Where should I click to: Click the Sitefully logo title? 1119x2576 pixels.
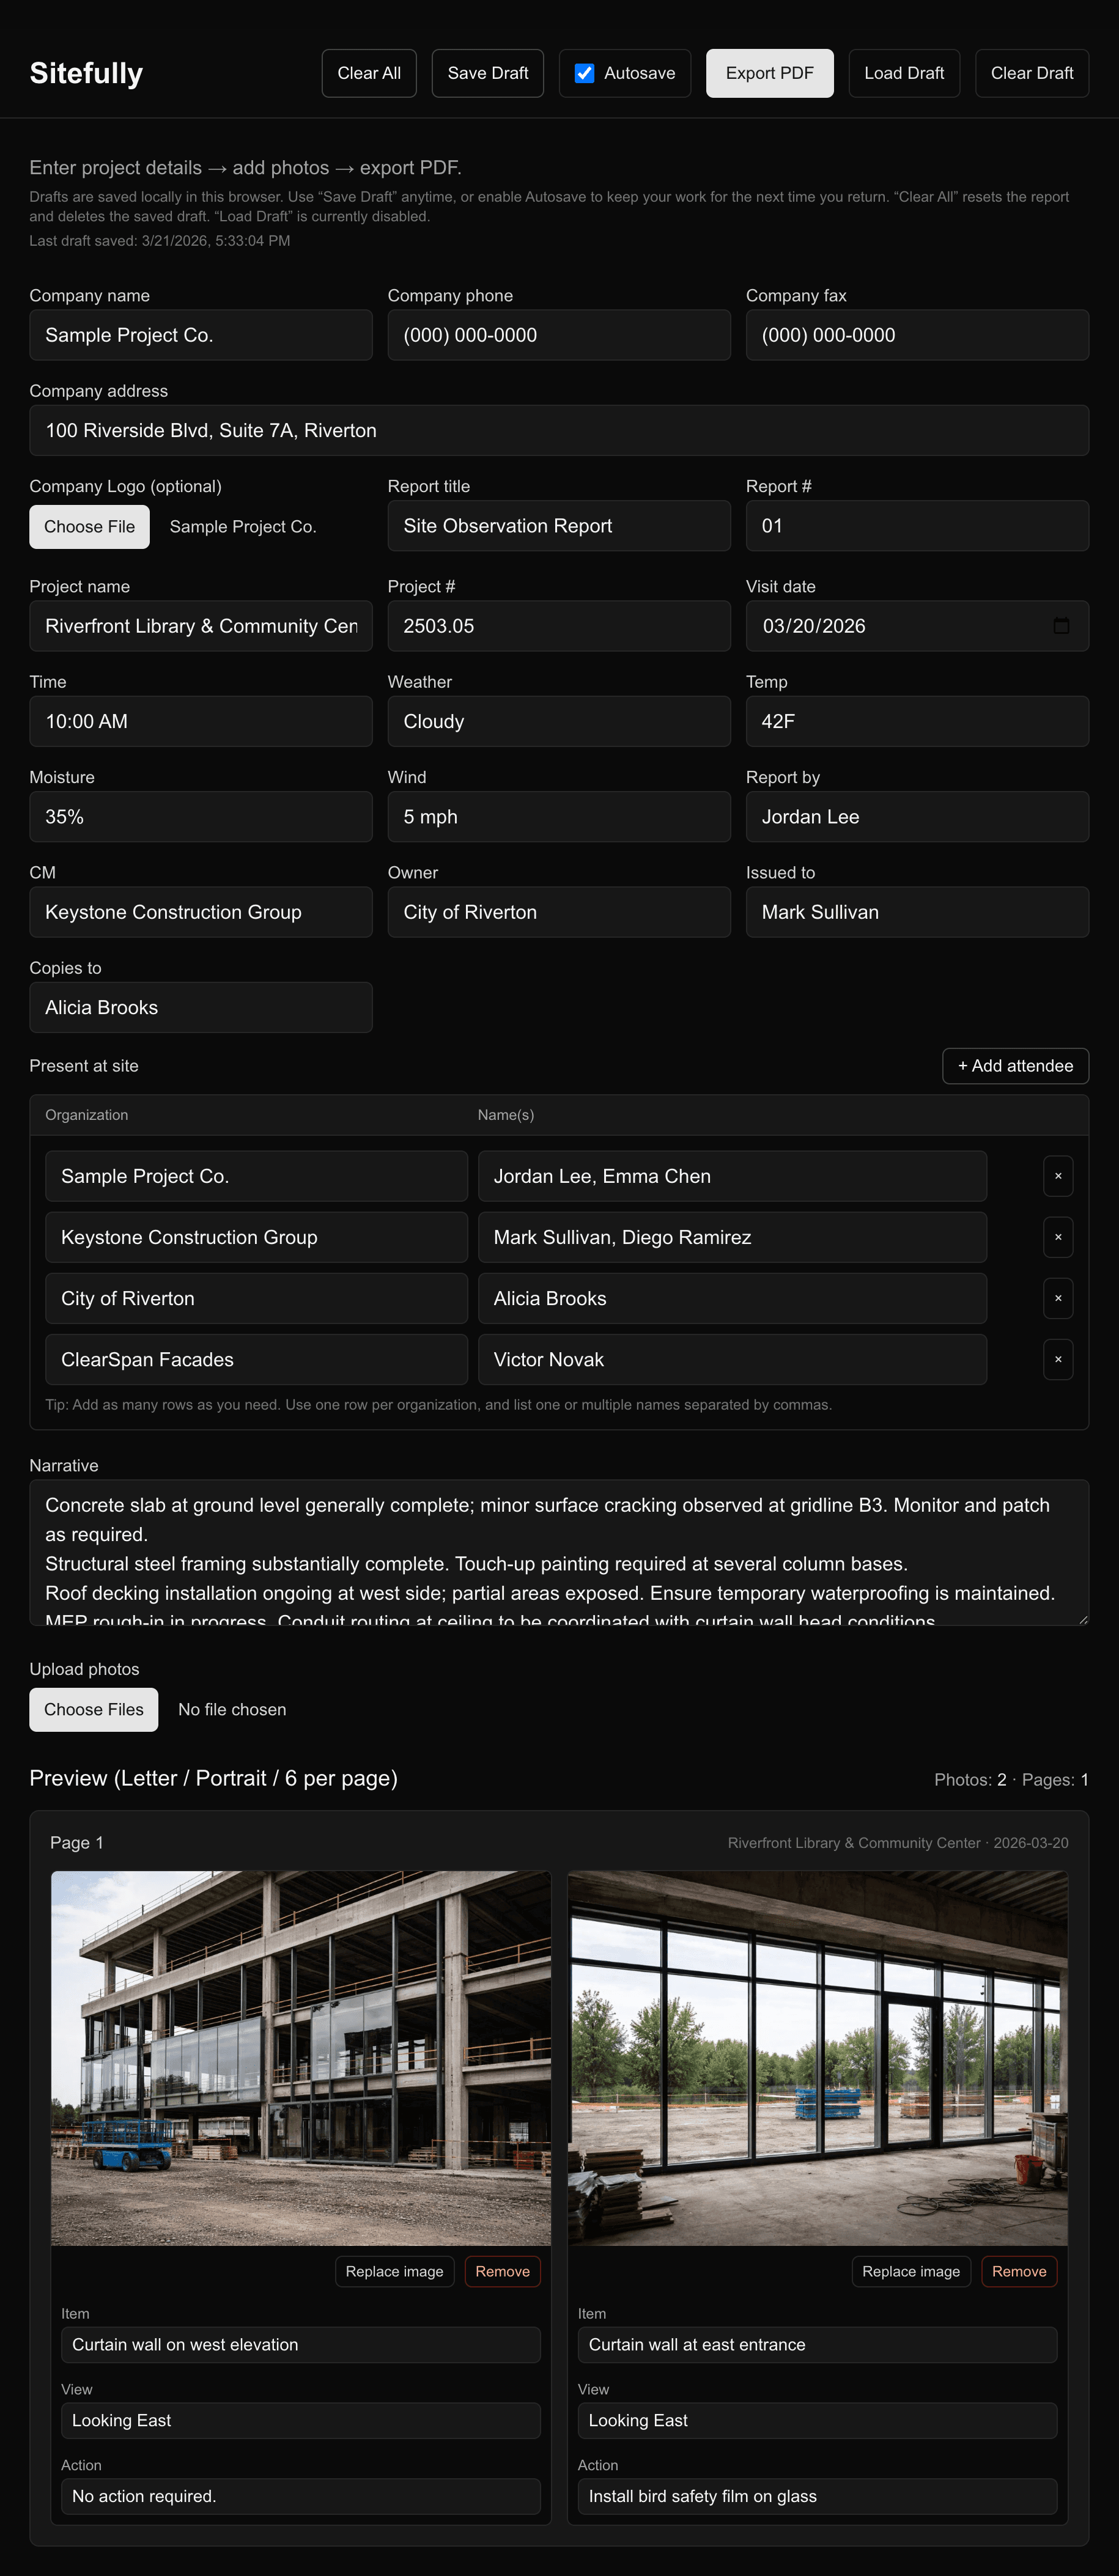pos(86,73)
